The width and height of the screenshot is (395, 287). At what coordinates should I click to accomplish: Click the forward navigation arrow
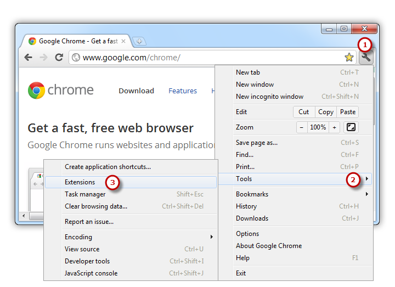pyautogui.click(x=43, y=58)
